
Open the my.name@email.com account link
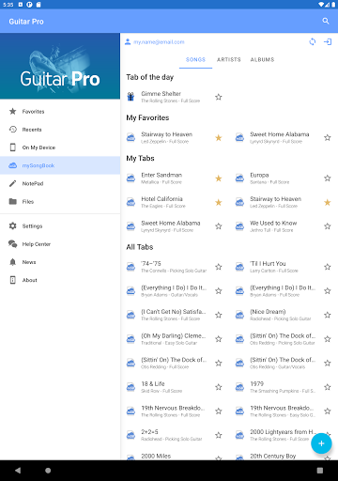click(159, 42)
